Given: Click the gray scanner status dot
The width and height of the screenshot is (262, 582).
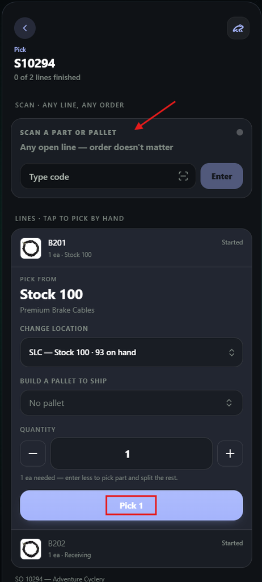Looking at the screenshot, I should 240,132.
